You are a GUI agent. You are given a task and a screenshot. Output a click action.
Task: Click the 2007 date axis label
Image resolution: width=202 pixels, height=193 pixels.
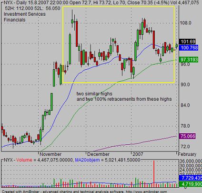[138, 154]
